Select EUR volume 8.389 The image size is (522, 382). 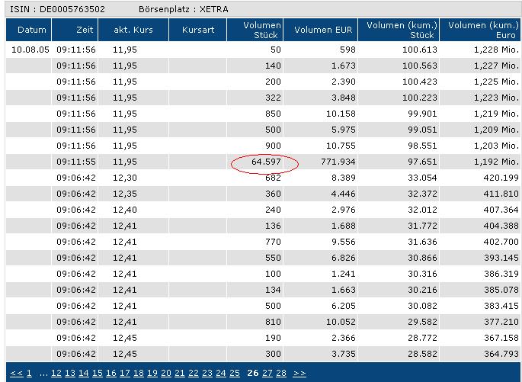pos(344,178)
